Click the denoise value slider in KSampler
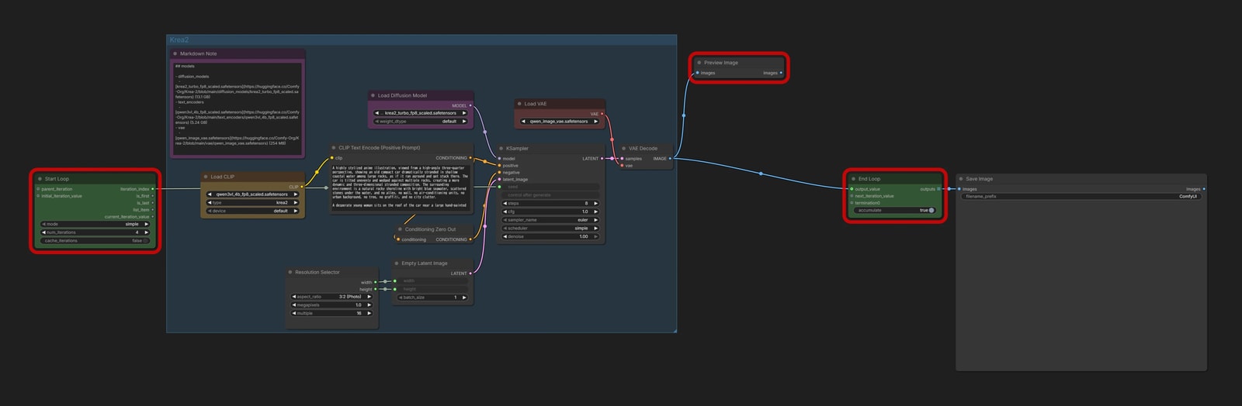 click(550, 236)
